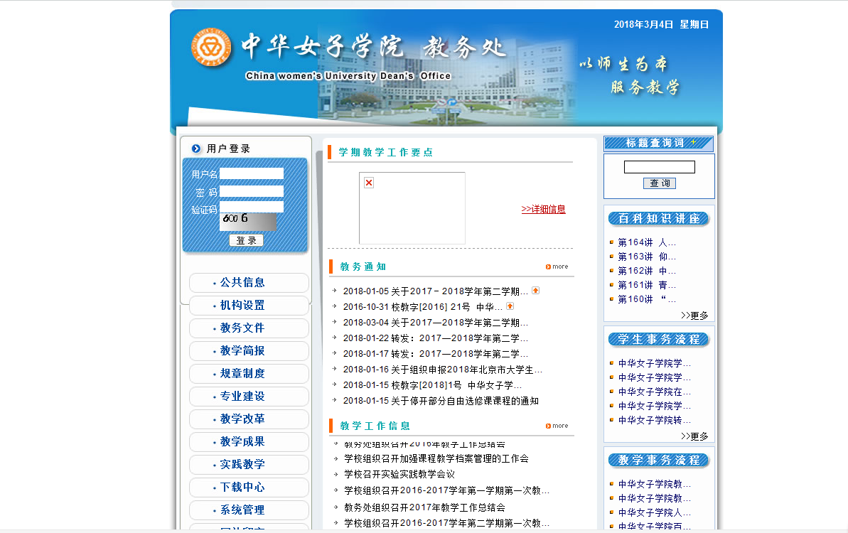The width and height of the screenshot is (848, 533).
Task: Click the university logo emblem in header
Action: pos(211,48)
